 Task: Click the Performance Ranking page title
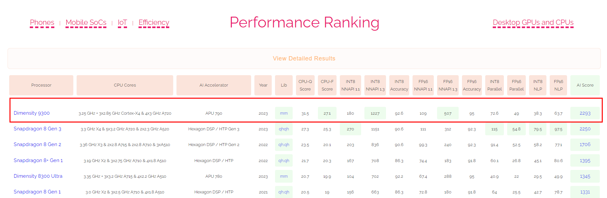click(x=304, y=23)
